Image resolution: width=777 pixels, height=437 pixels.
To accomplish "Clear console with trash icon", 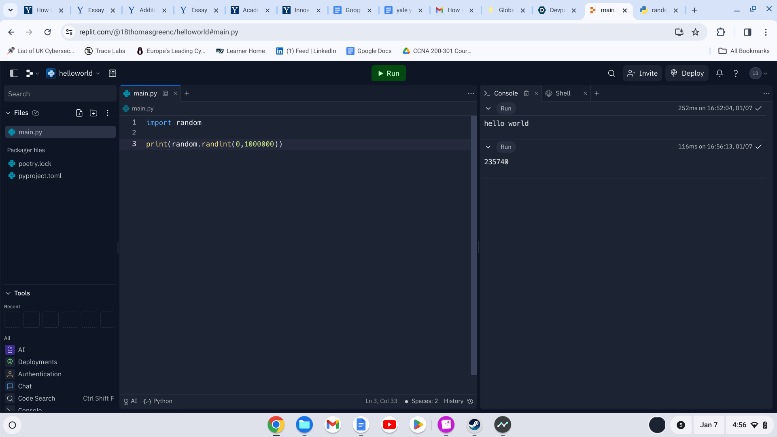I will [526, 93].
